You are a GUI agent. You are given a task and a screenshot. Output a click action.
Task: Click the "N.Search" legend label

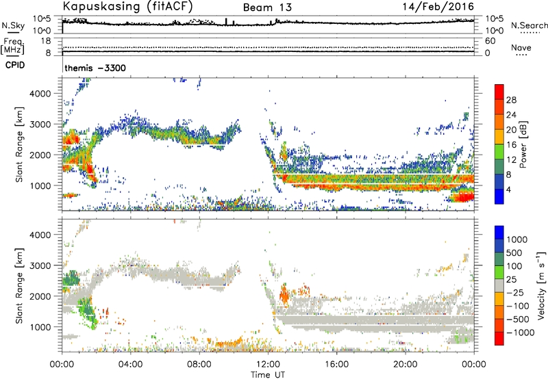529,25
